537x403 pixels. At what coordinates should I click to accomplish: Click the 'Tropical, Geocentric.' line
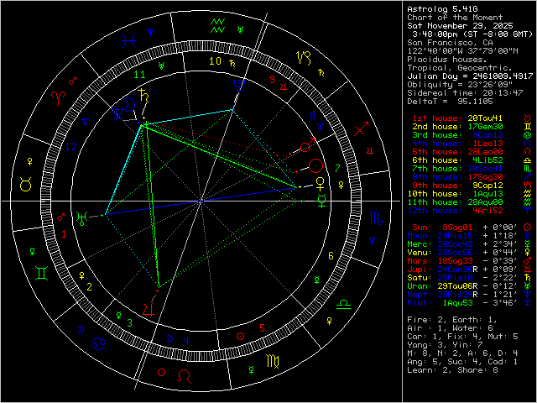(x=460, y=68)
